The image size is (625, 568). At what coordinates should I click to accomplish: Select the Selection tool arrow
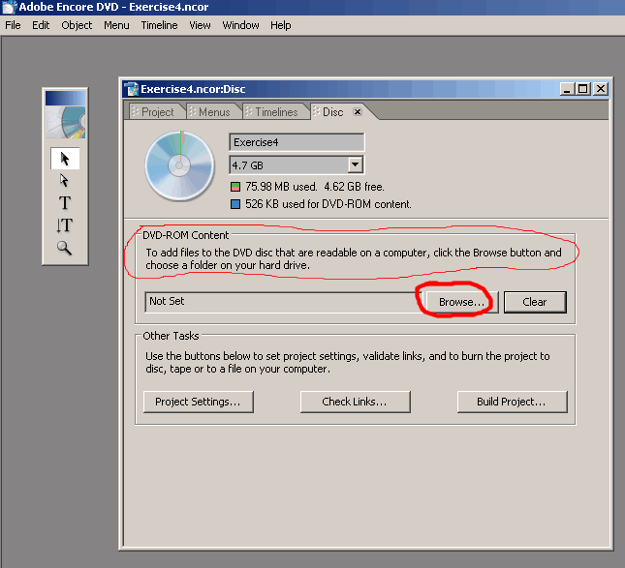click(x=65, y=159)
